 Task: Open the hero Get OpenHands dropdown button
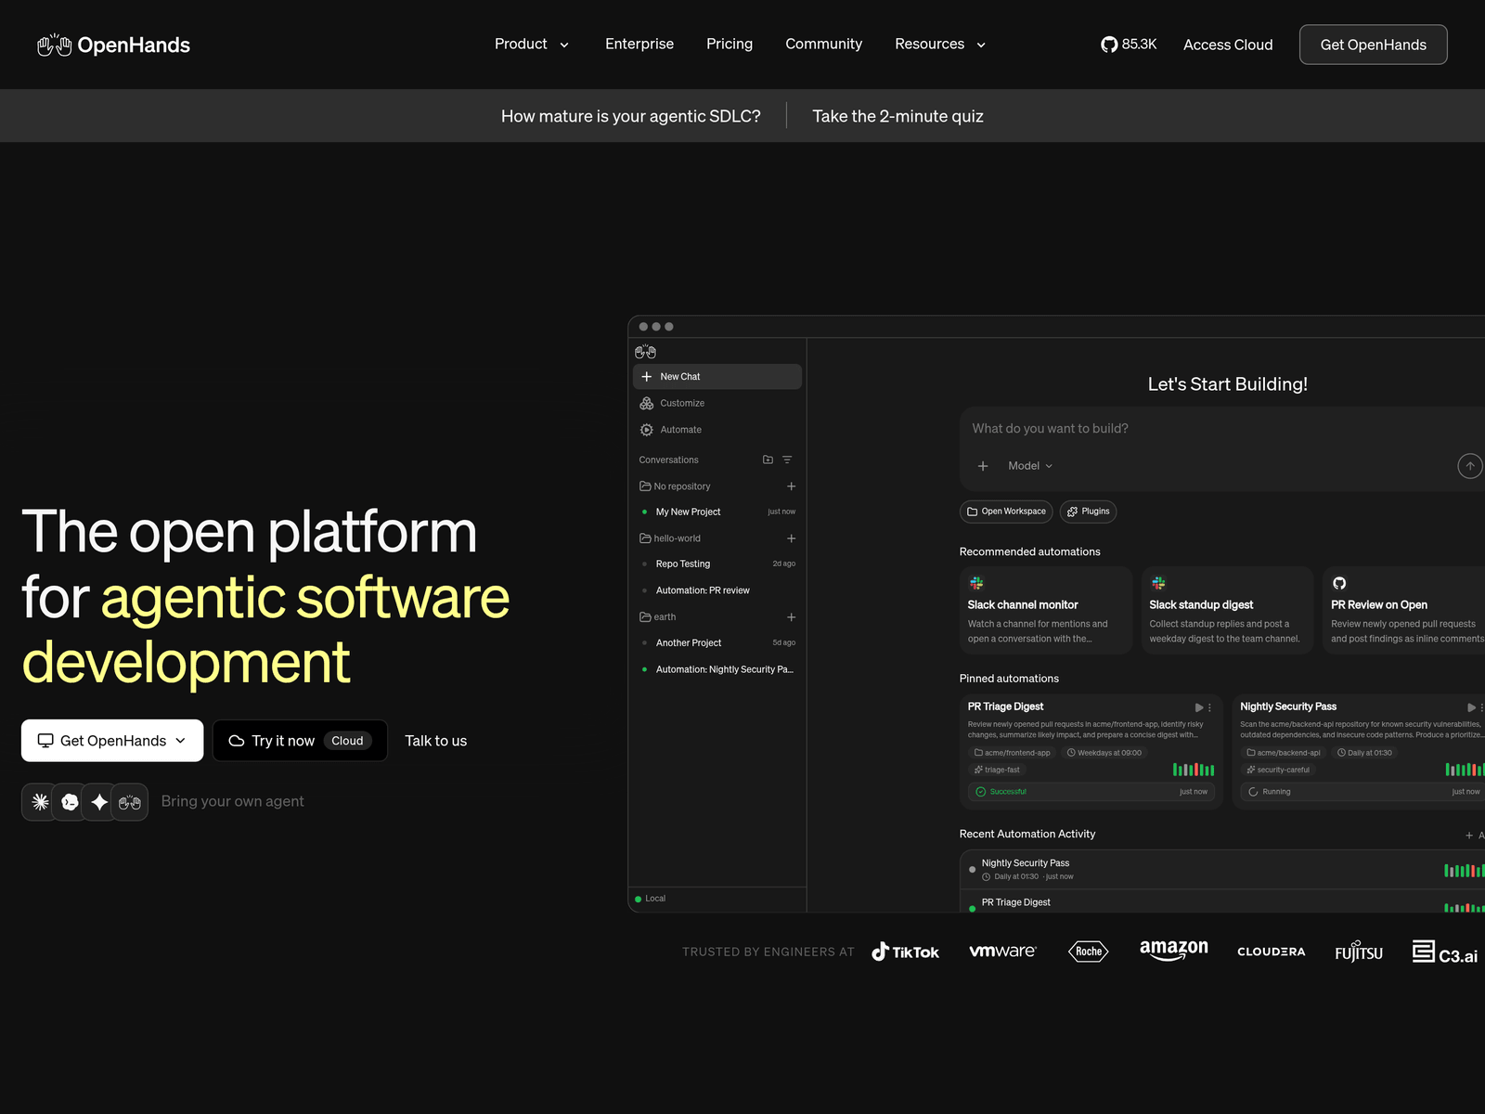[112, 741]
